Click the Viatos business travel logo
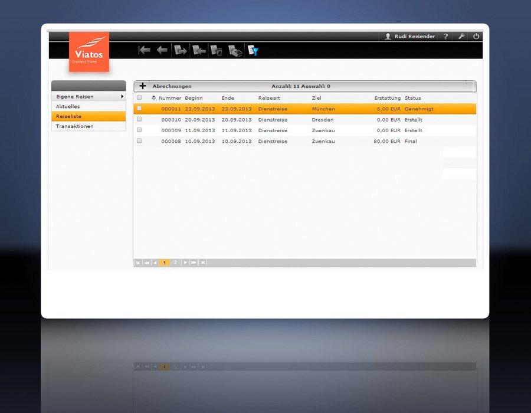Screen dimensions: 531x413 coord(89,52)
